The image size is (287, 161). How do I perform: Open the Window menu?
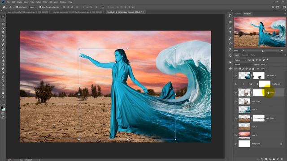pyautogui.click(x=63, y=2)
